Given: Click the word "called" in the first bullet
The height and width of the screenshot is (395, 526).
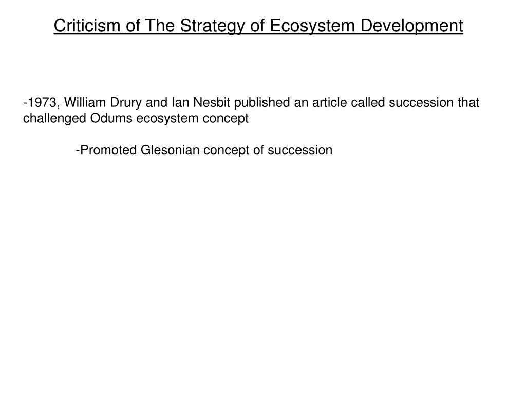Looking at the screenshot, I should point(368,102).
